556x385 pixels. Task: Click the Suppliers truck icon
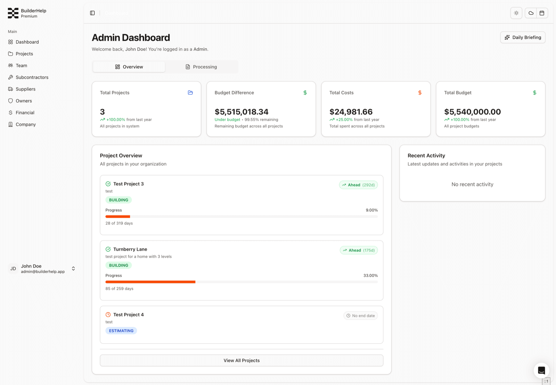point(10,89)
